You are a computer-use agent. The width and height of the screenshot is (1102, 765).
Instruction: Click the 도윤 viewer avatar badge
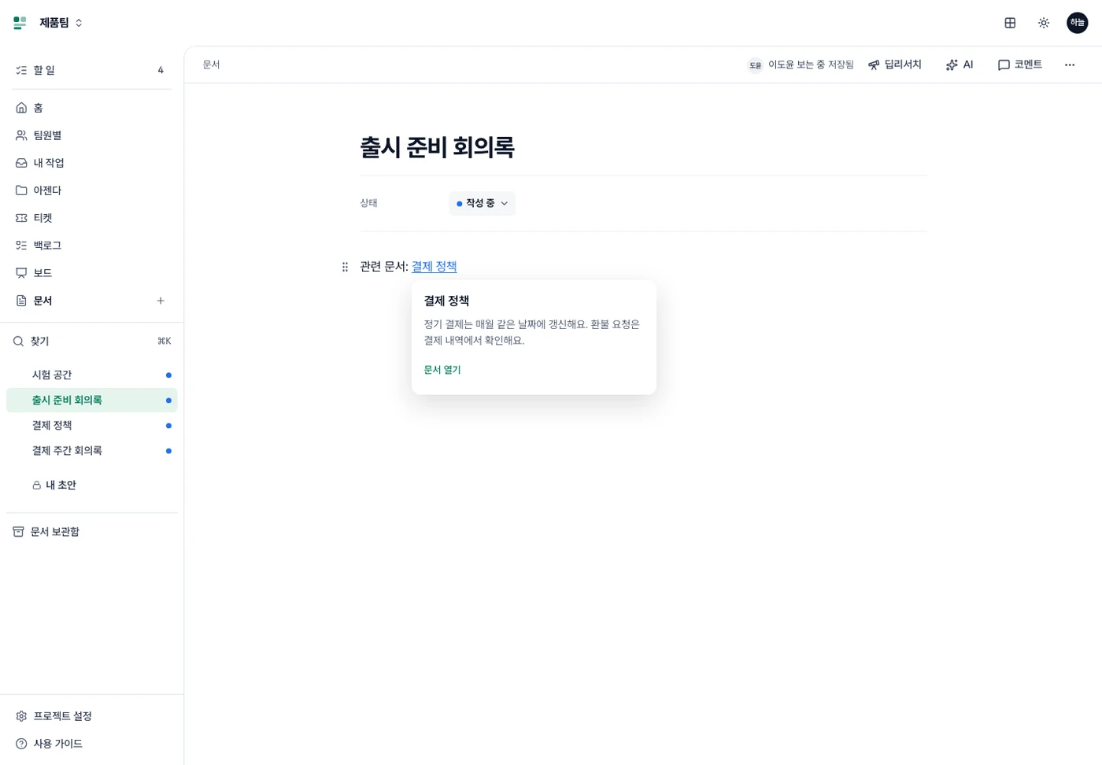click(x=755, y=65)
